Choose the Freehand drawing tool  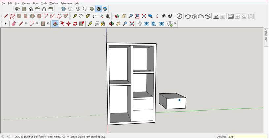click(x=12, y=16)
